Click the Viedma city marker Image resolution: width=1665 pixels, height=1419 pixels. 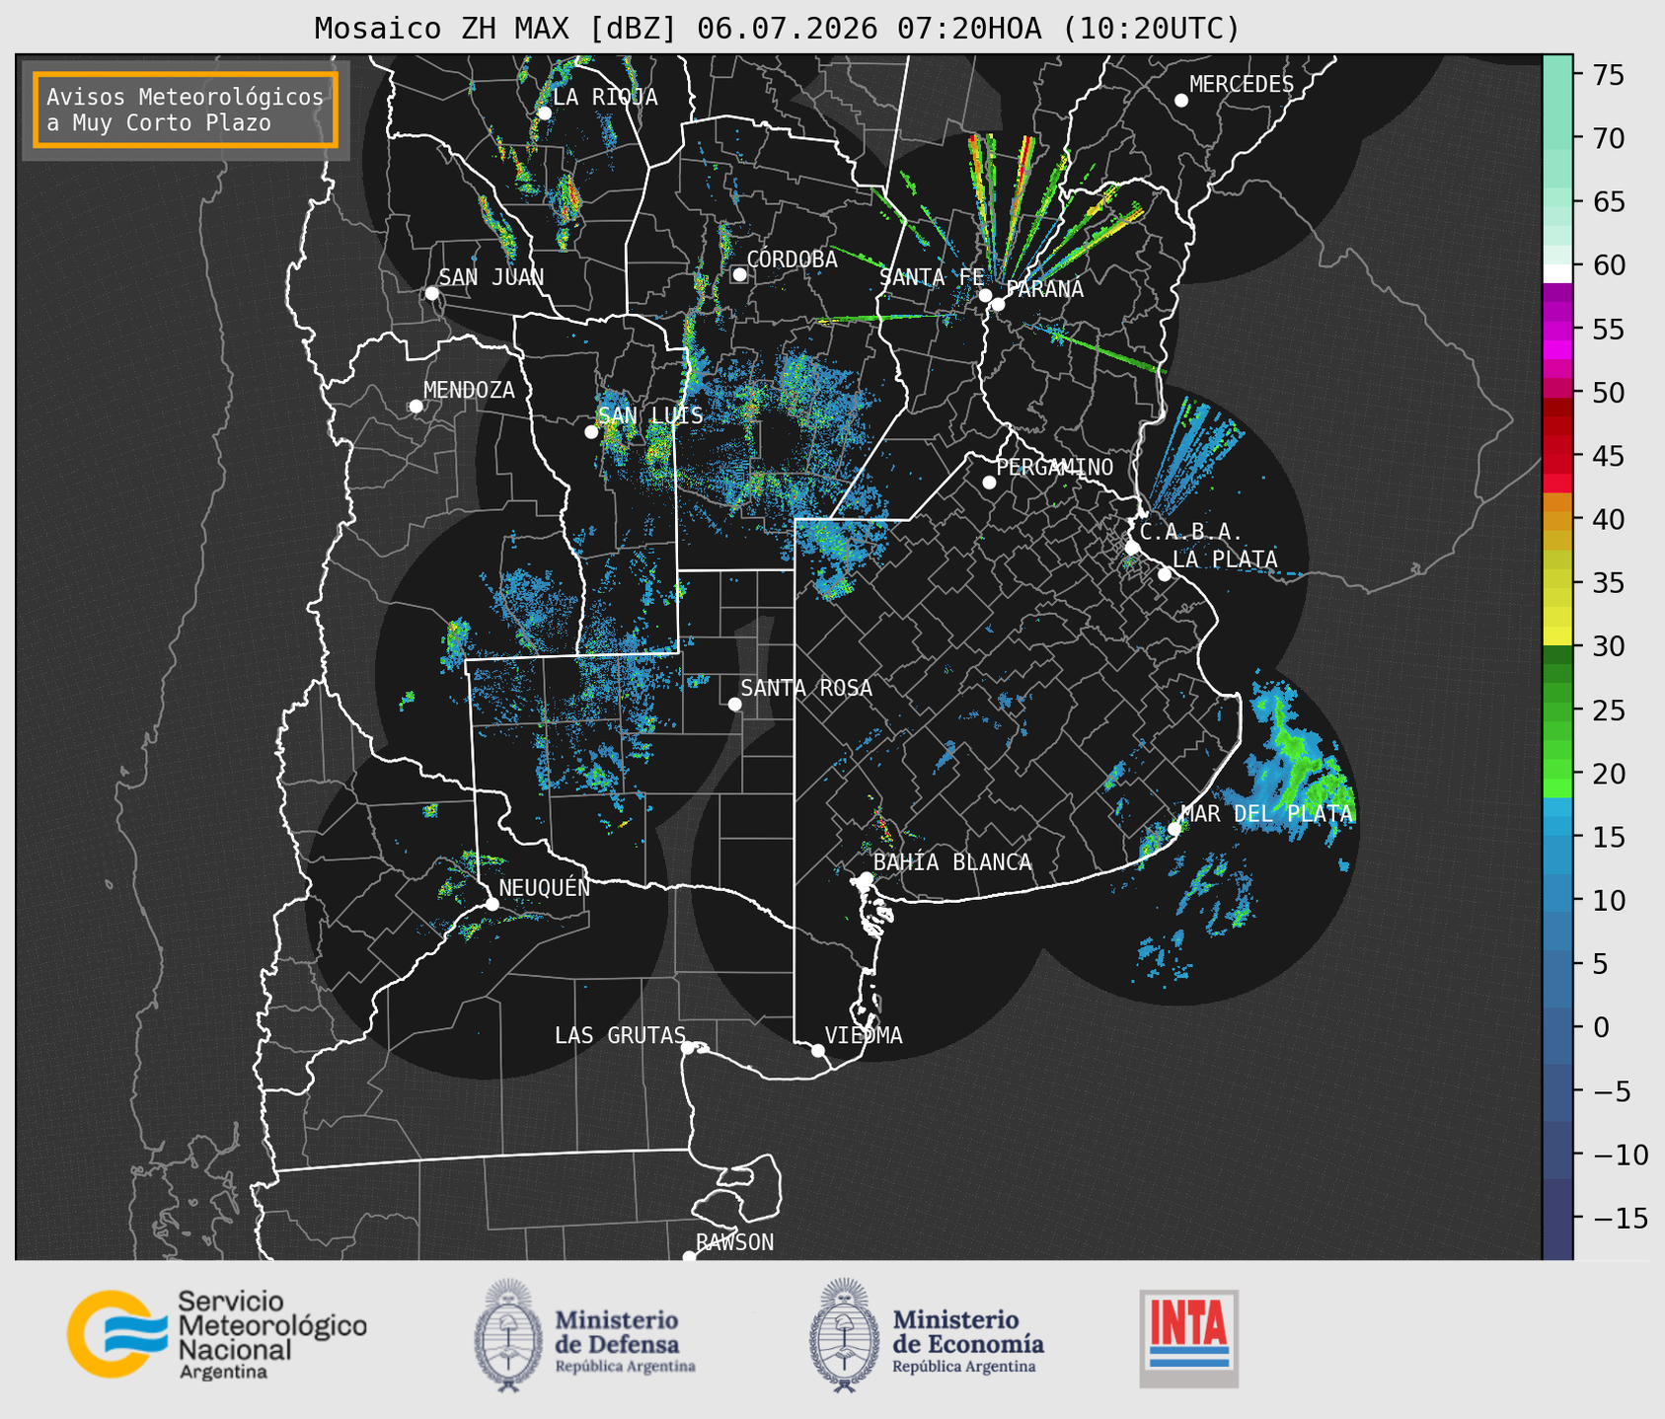[x=818, y=1050]
